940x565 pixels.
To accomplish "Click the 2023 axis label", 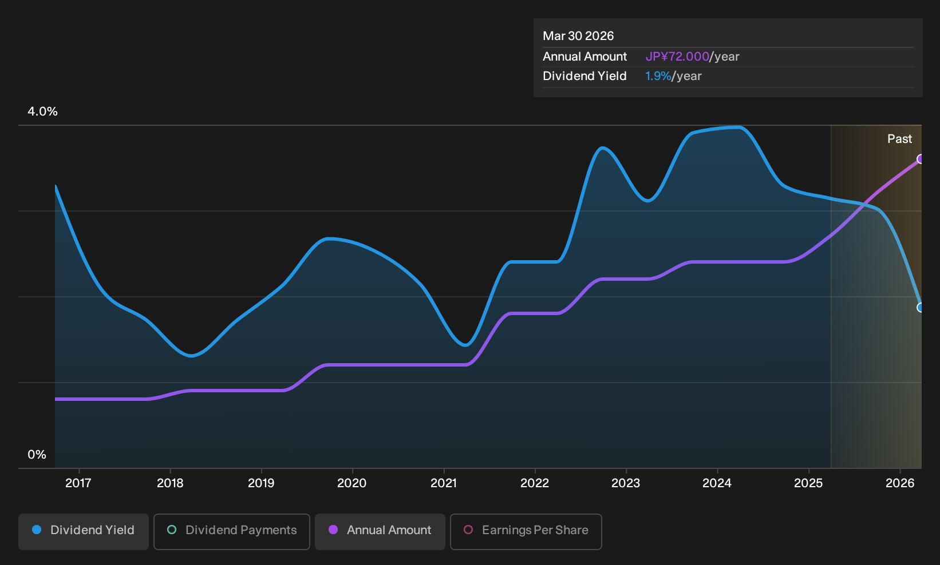I will (626, 483).
